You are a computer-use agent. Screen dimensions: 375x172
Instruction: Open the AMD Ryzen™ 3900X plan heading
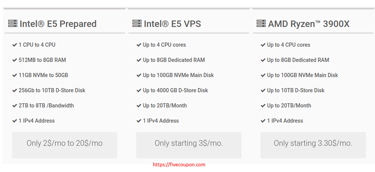tap(309, 24)
